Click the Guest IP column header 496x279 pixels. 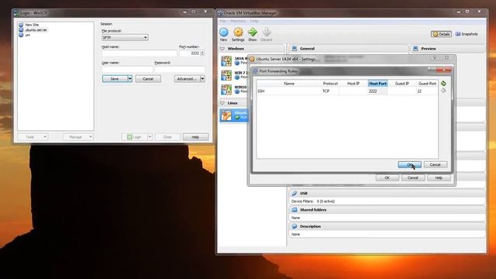click(x=402, y=84)
